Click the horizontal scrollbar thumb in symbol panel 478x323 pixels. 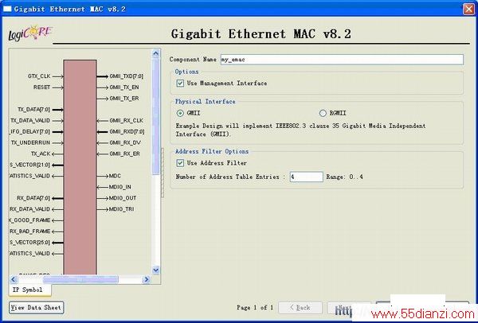click(80, 279)
